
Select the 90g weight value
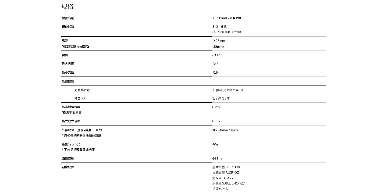click(x=215, y=145)
